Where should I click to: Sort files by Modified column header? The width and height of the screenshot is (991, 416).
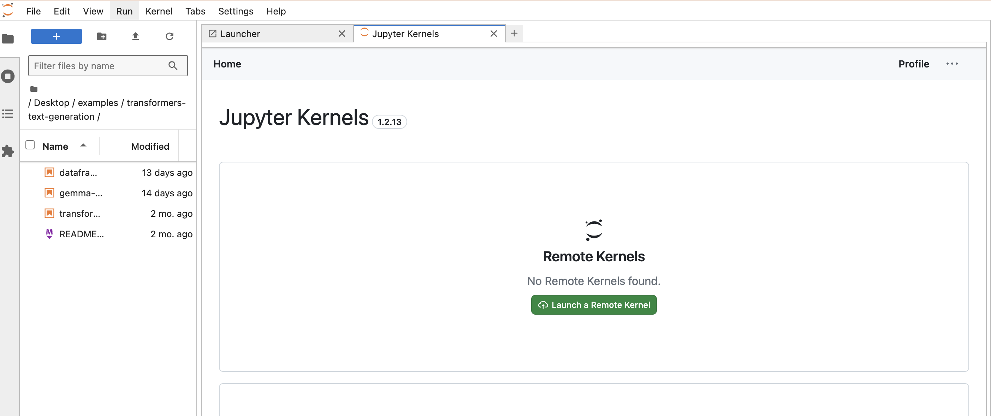(x=150, y=146)
